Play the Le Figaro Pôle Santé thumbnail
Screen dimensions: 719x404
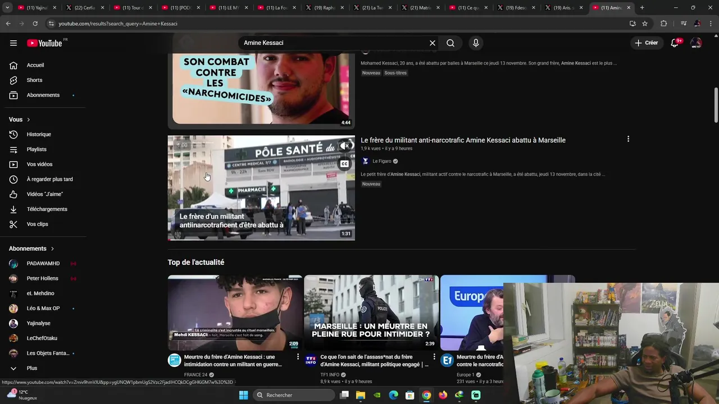coord(261,188)
